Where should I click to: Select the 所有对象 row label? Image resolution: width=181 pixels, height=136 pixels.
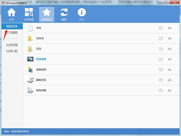[41, 90]
